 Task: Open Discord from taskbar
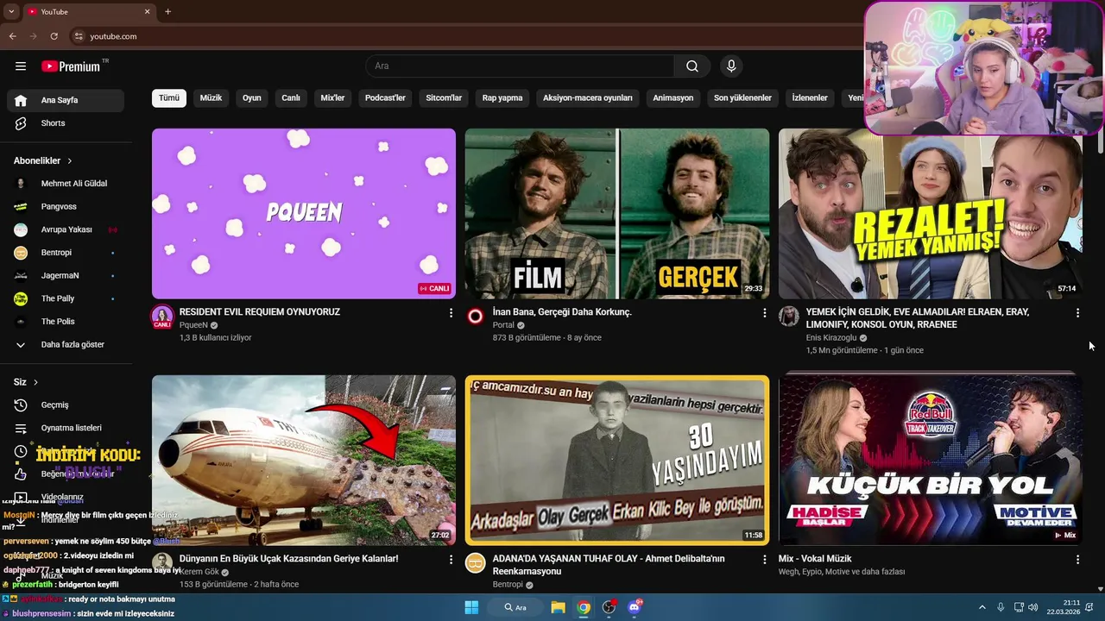click(635, 607)
